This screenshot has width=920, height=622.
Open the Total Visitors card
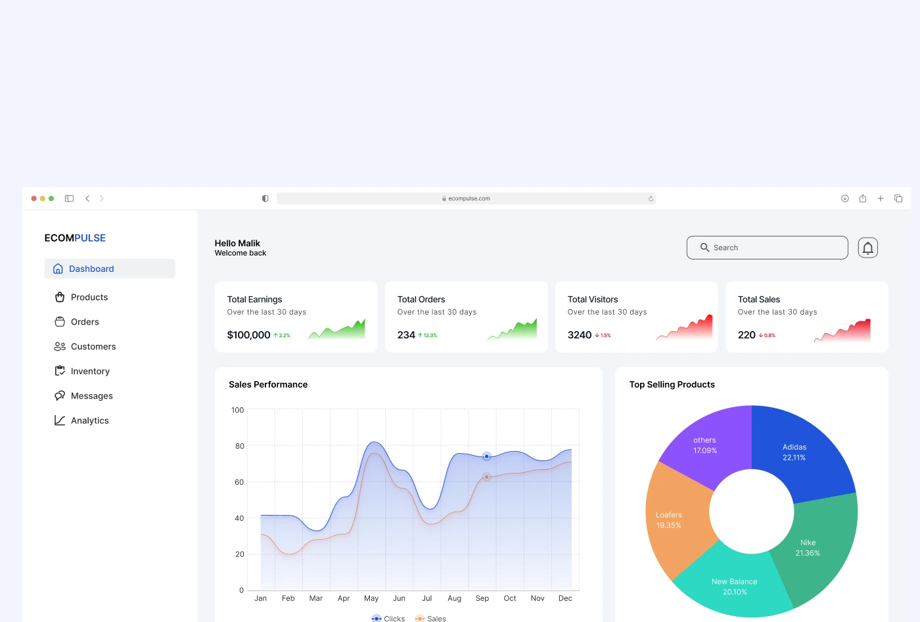click(637, 317)
